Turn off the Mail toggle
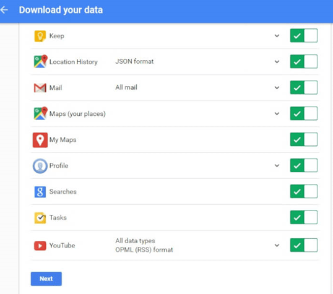Screen dimensions: 333x294 [x=304, y=87]
